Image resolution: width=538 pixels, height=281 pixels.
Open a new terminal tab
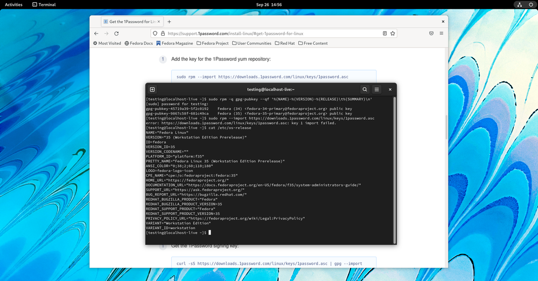(152, 90)
